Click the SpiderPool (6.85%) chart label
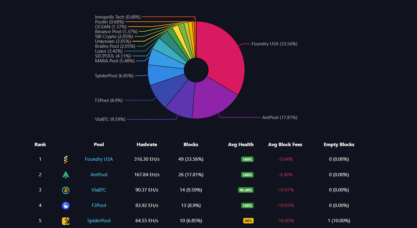Image resolution: width=417 pixels, height=228 pixels. [114, 76]
